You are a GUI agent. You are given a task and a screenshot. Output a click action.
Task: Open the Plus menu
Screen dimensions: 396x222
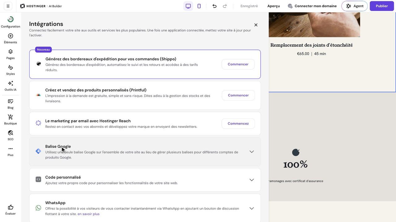[x=11, y=151]
